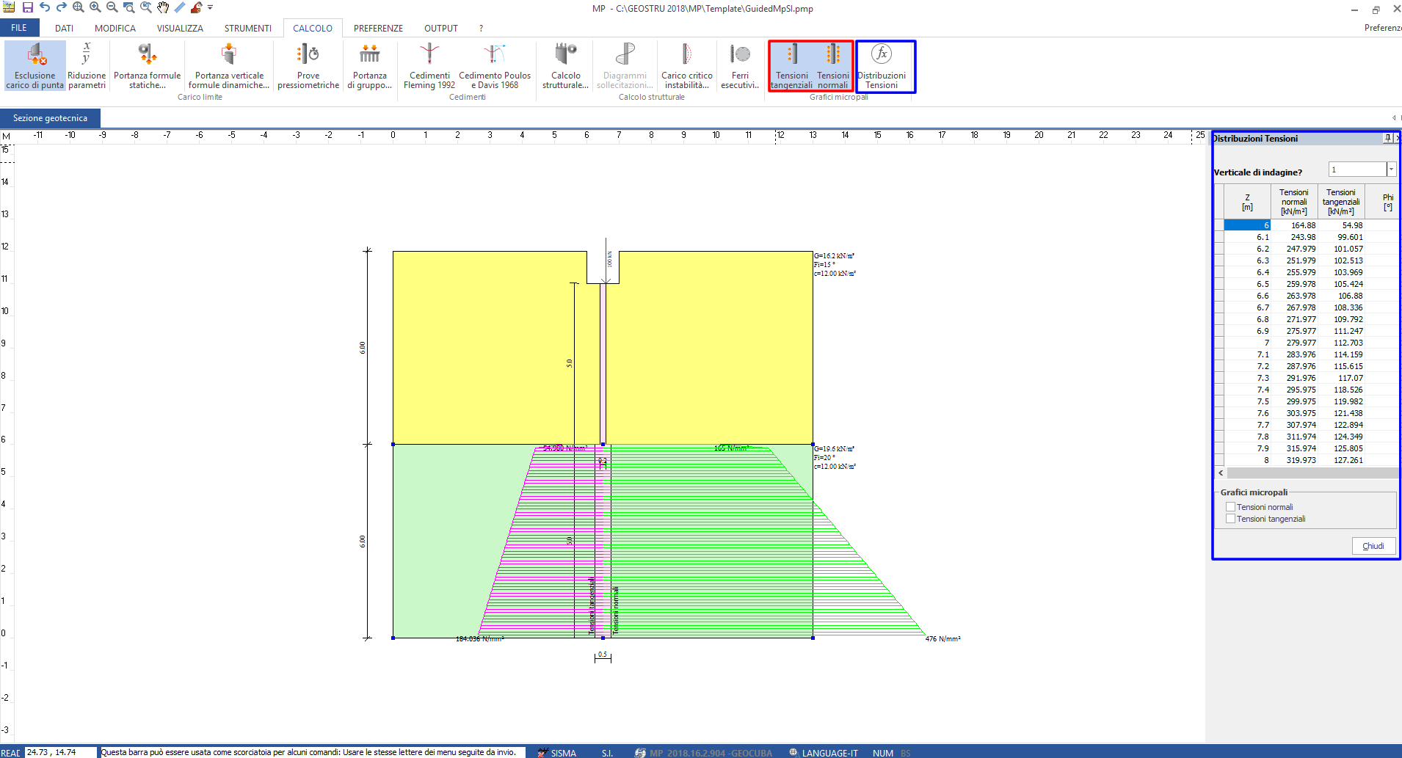This screenshot has width=1402, height=758.
Task: Open Portanza di gruppo calculation
Action: click(370, 66)
